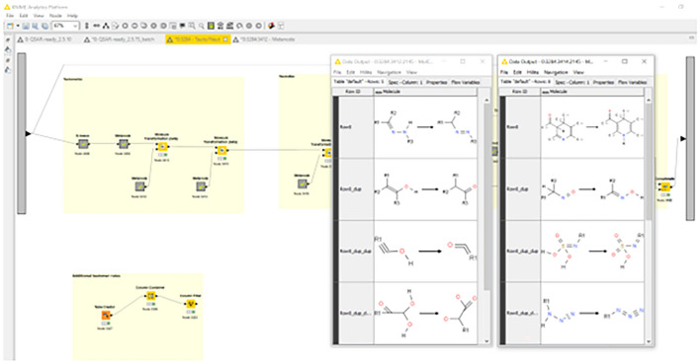
Task: Open Spec tab in left Data Output window
Action: (x=405, y=83)
